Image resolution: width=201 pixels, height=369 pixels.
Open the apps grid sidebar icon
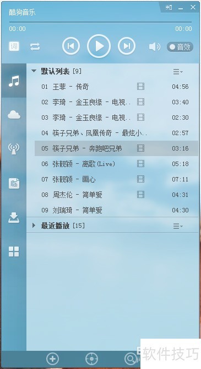click(x=14, y=252)
